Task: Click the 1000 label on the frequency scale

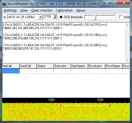Action: coord(51,100)
